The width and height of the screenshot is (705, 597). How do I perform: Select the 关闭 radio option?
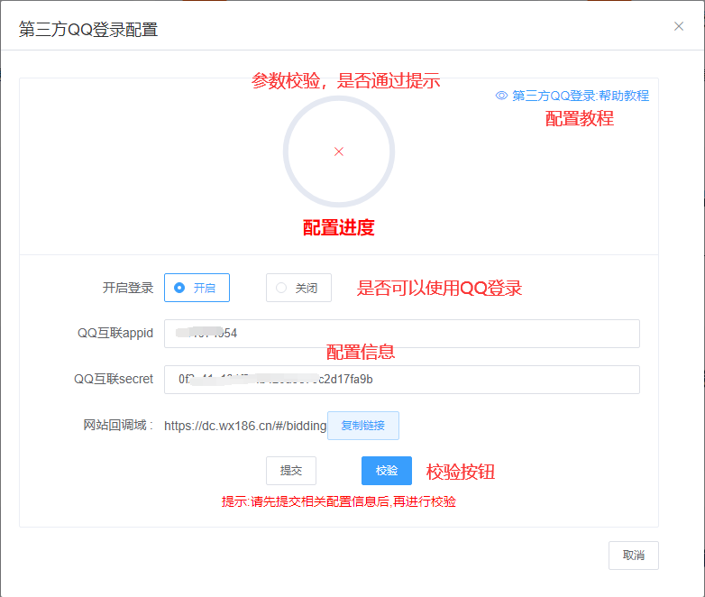(298, 288)
